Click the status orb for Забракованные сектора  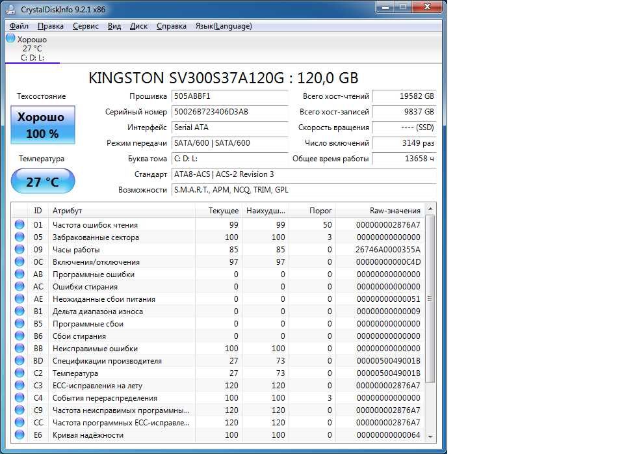19,237
